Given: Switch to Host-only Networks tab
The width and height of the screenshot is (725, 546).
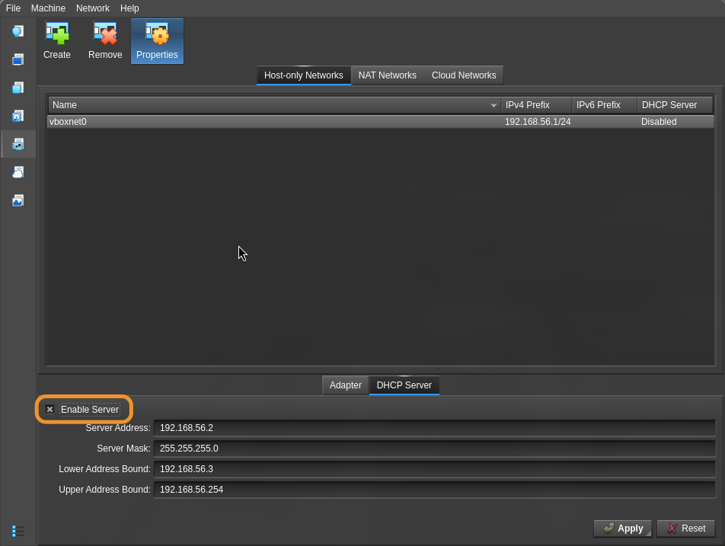Looking at the screenshot, I should coord(304,75).
